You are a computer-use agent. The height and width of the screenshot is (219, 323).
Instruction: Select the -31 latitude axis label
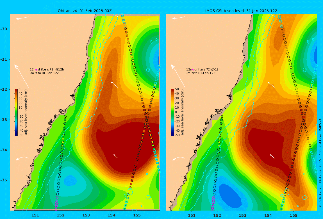point(4,59)
